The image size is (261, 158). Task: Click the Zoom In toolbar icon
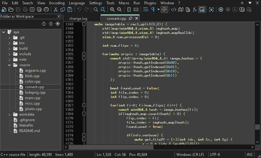point(112,9)
